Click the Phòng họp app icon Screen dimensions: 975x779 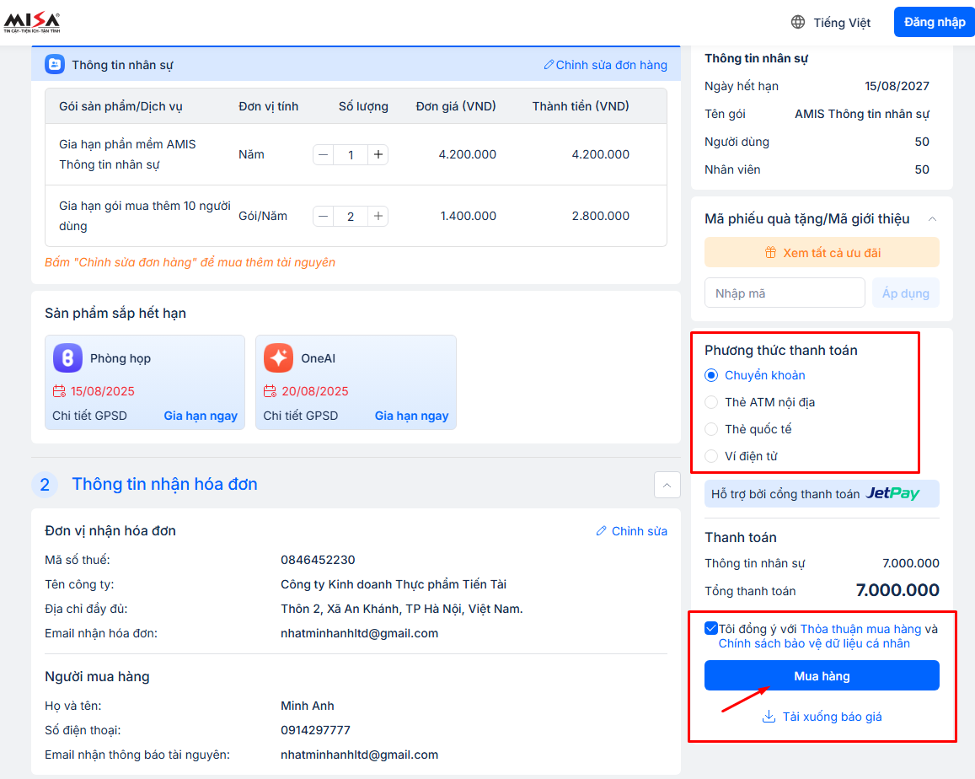point(67,358)
